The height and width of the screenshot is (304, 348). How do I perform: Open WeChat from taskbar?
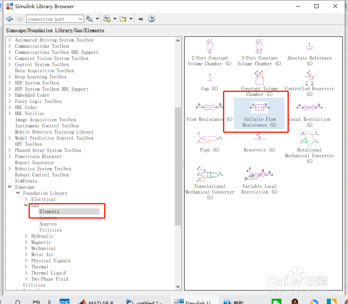coord(276,302)
